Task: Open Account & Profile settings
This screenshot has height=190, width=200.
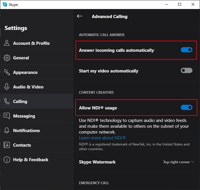Action: coord(37,43)
